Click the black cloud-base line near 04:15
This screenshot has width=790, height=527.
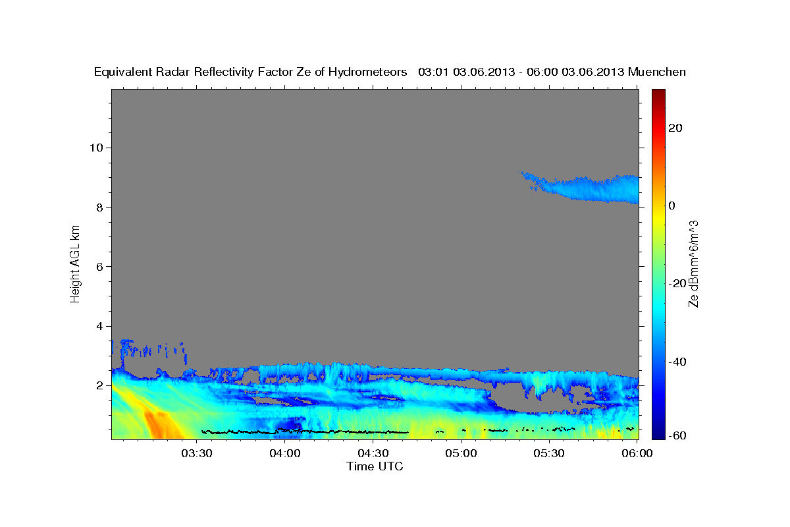click(x=305, y=431)
